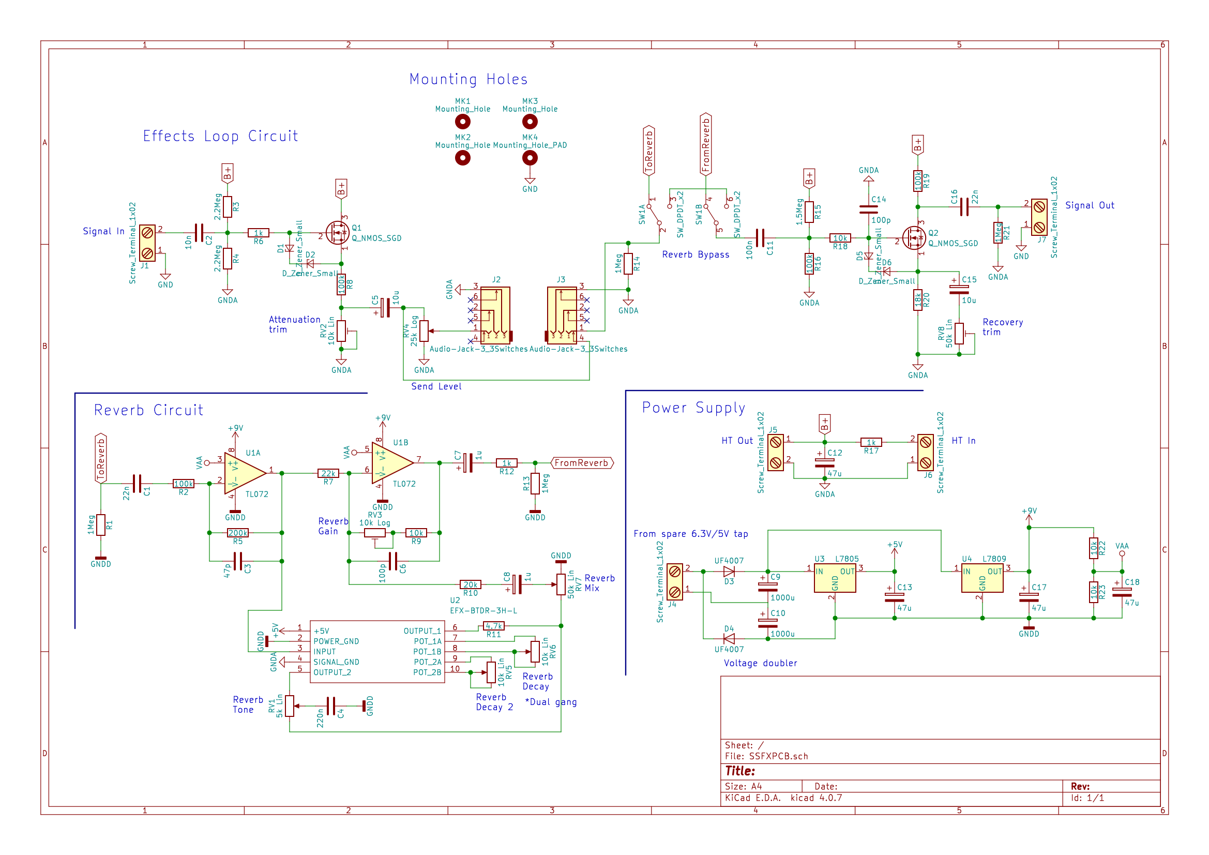Image resolution: width=1209 pixels, height=855 pixels.
Task: Click the "Power Supply" heading
Action: point(693,408)
